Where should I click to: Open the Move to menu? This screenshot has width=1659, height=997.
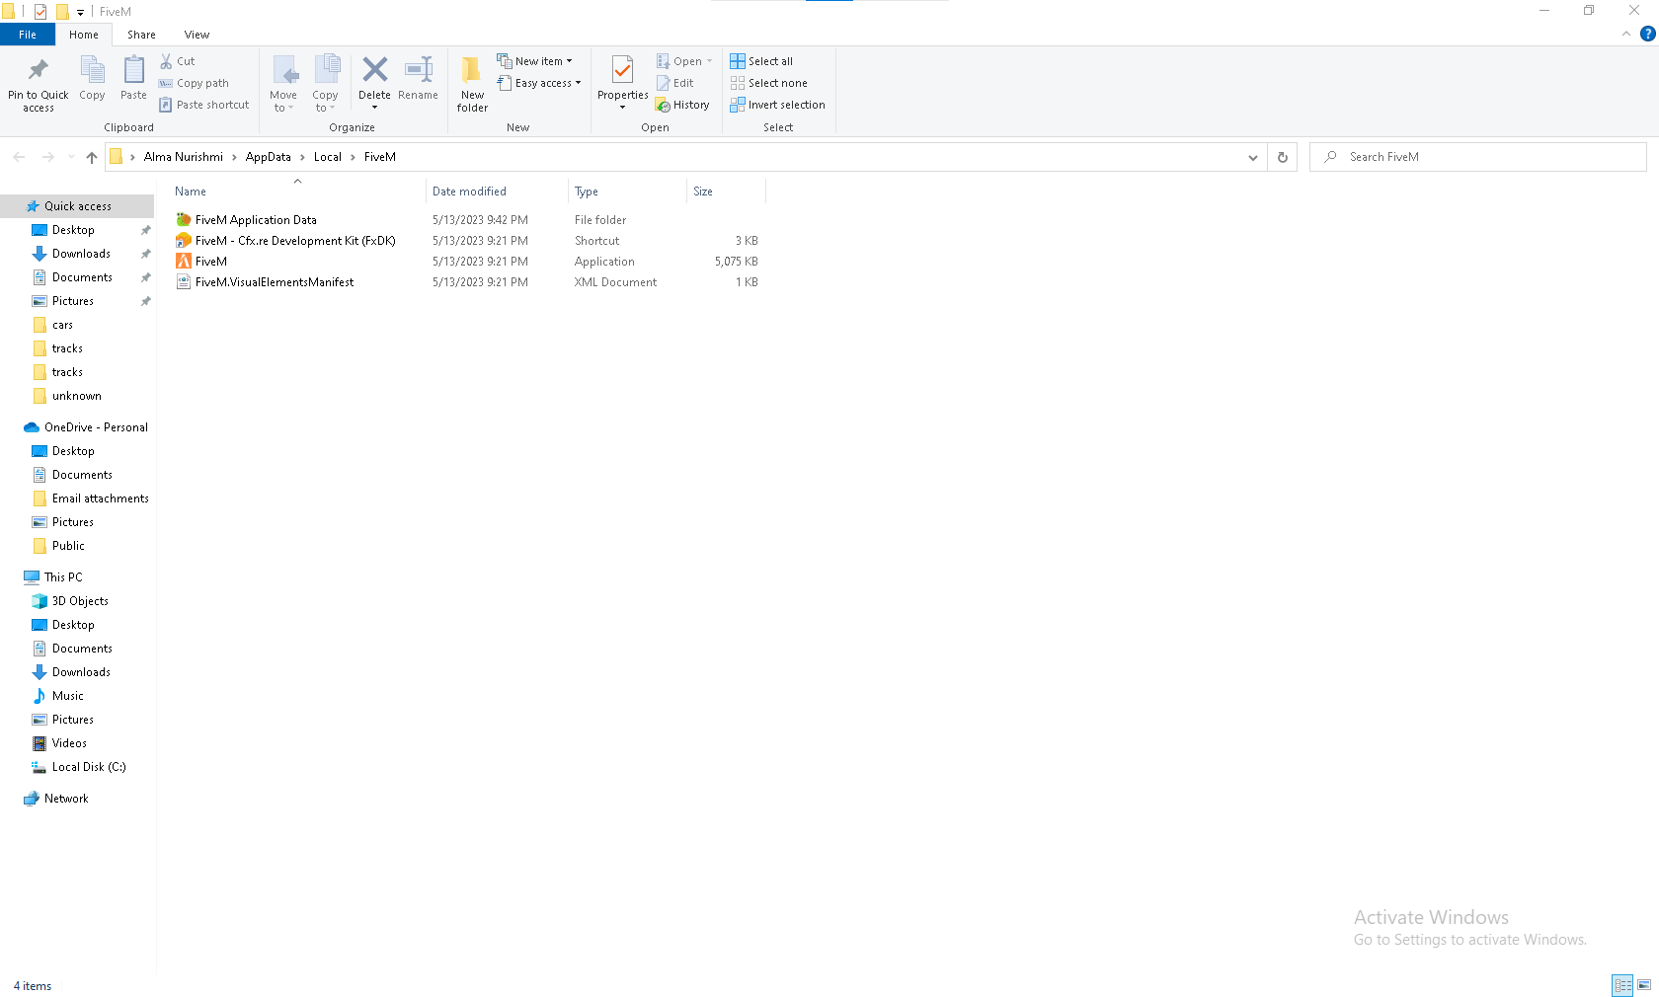(x=283, y=84)
